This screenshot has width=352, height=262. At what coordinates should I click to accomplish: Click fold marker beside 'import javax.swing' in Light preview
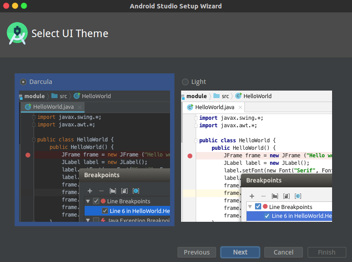click(196, 118)
